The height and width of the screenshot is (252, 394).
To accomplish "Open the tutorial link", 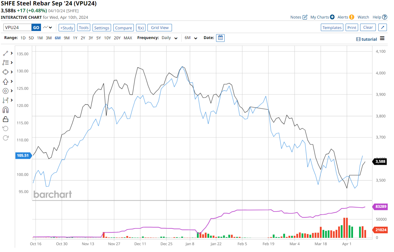I will click(369, 39).
